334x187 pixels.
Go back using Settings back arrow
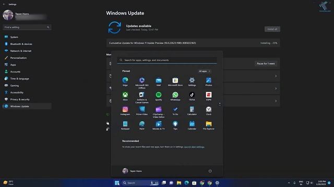click(x=4, y=4)
